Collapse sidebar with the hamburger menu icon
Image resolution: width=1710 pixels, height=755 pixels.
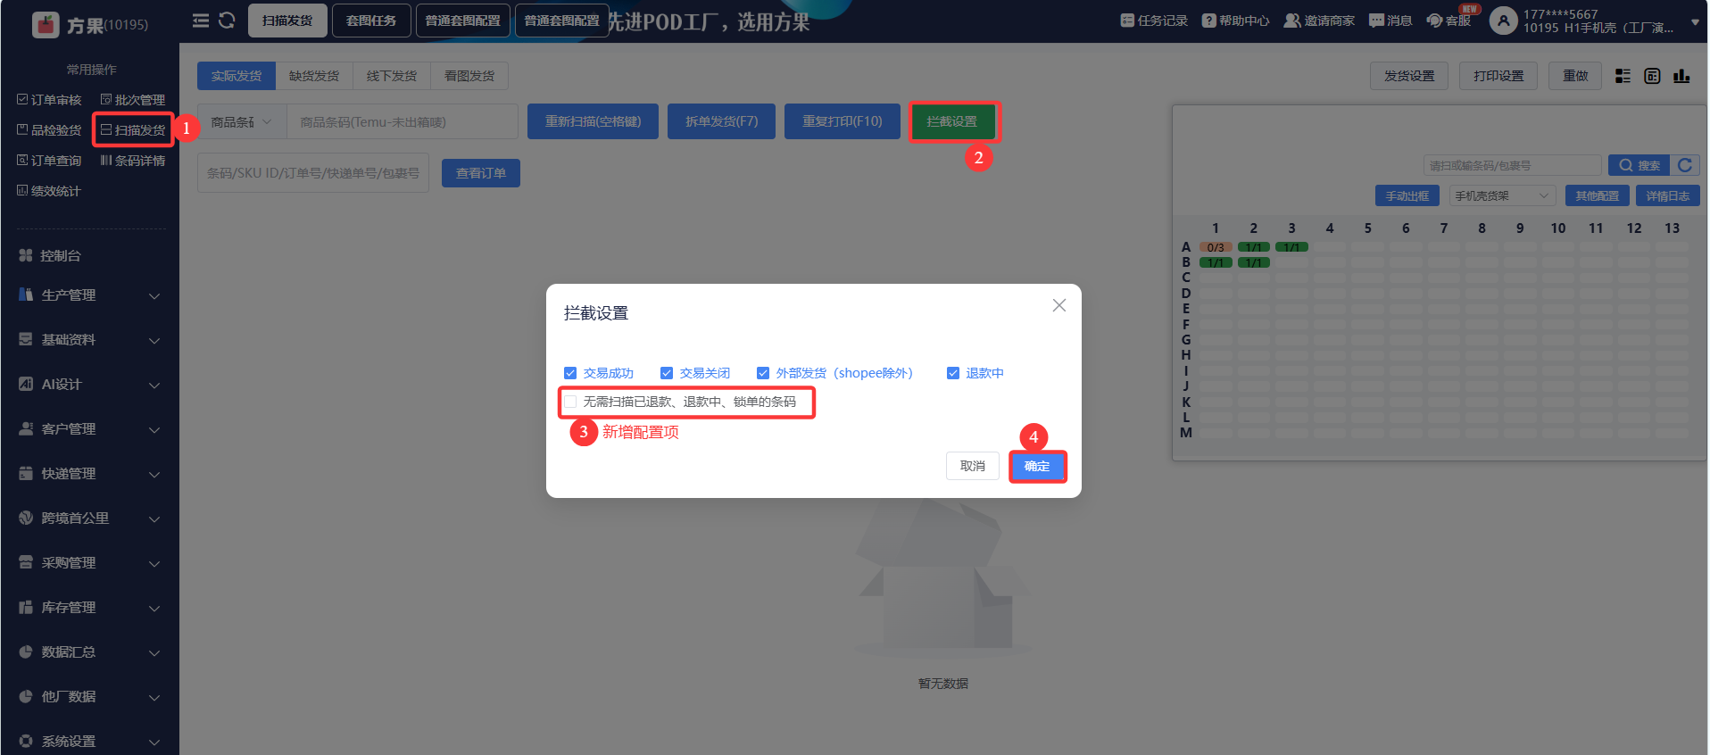[x=201, y=21]
